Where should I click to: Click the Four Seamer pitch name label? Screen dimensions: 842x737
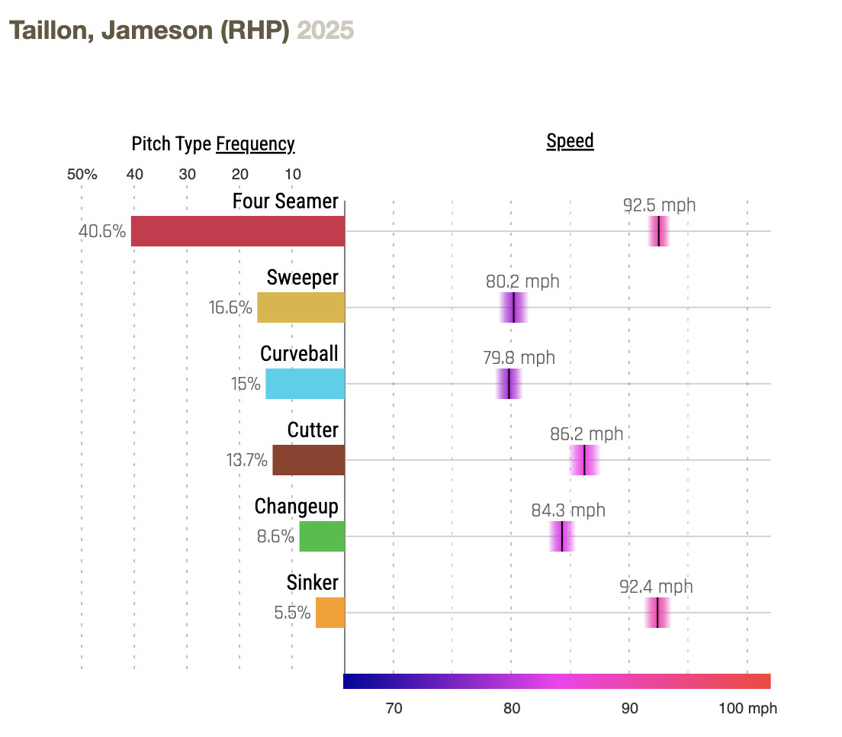pos(285,201)
